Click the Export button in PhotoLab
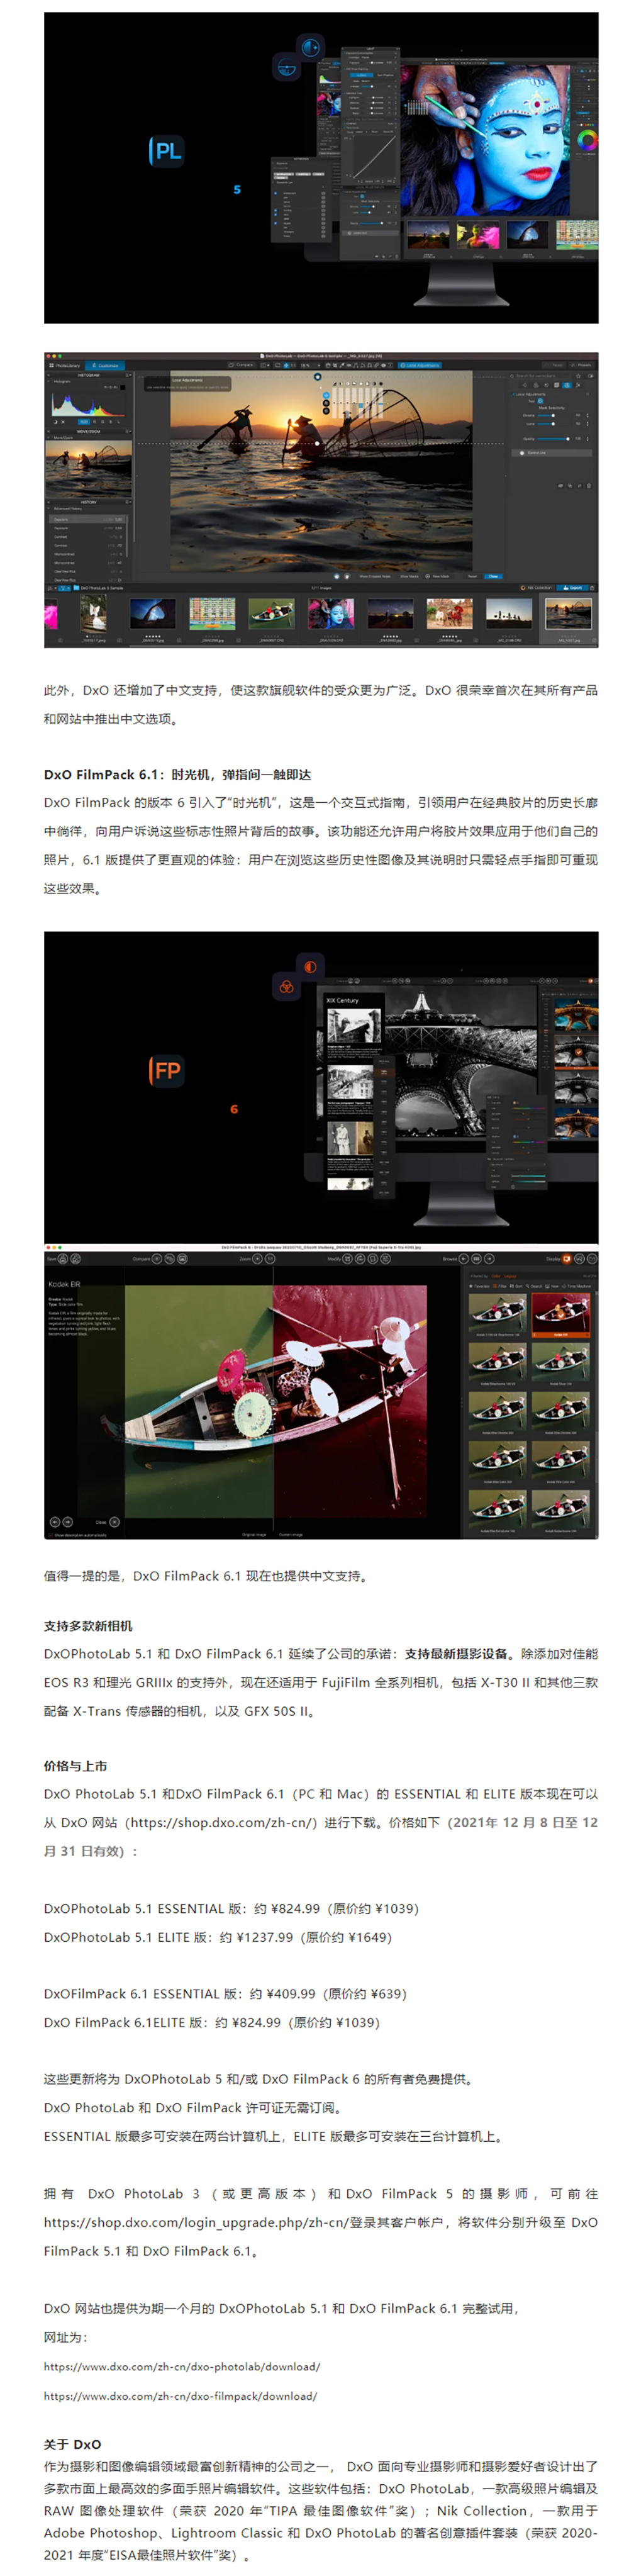The image size is (629, 2576). [x=574, y=588]
